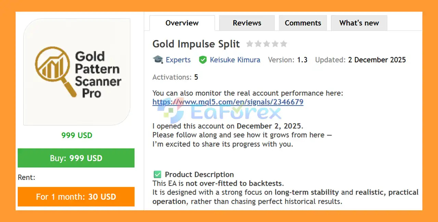Click the Gold Impulse Split title
438x222 pixels.
[196, 44]
